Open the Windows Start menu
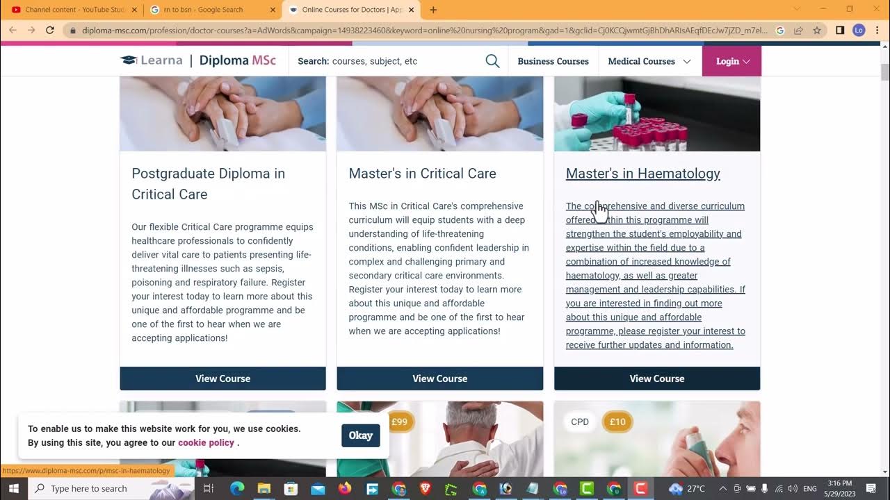The height and width of the screenshot is (500, 890). coord(13,488)
